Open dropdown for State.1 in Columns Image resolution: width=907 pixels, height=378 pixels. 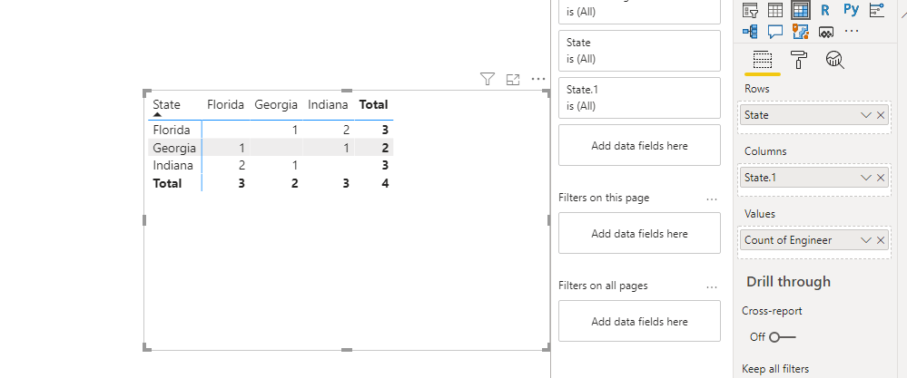pos(866,177)
